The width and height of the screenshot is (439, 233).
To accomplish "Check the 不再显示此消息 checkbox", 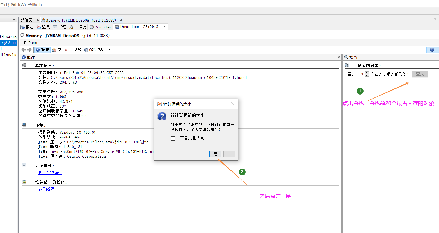I will point(173,138).
